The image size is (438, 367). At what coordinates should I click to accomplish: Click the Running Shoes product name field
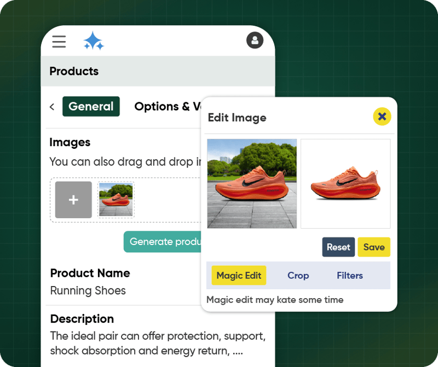(x=88, y=290)
